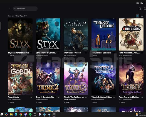The image size is (146, 117).
Task: Open options menu for Trine 3
Action: click(86, 97)
